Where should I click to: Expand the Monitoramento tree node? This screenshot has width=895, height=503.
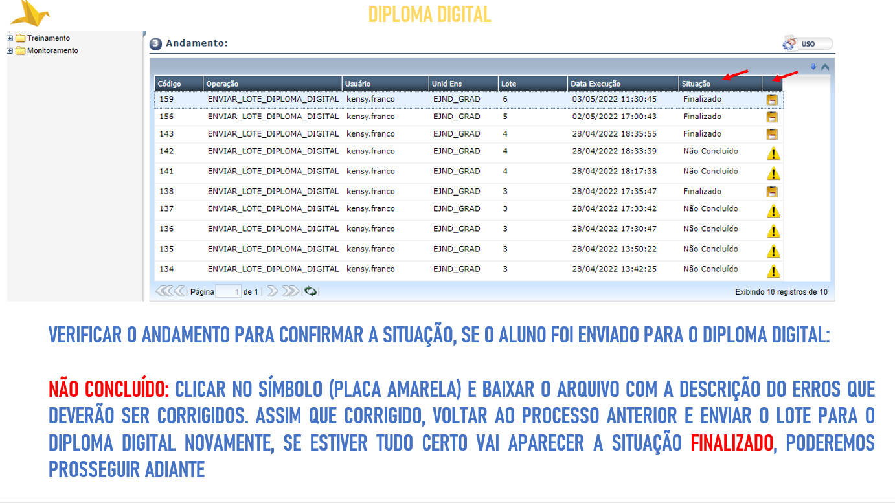coord(10,50)
